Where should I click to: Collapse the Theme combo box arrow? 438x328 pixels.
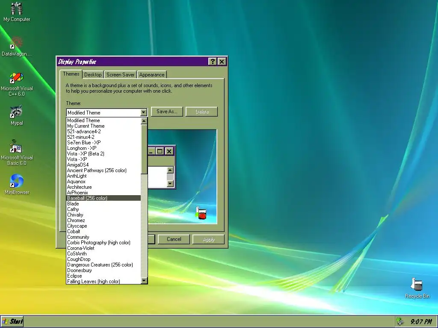[x=144, y=112]
